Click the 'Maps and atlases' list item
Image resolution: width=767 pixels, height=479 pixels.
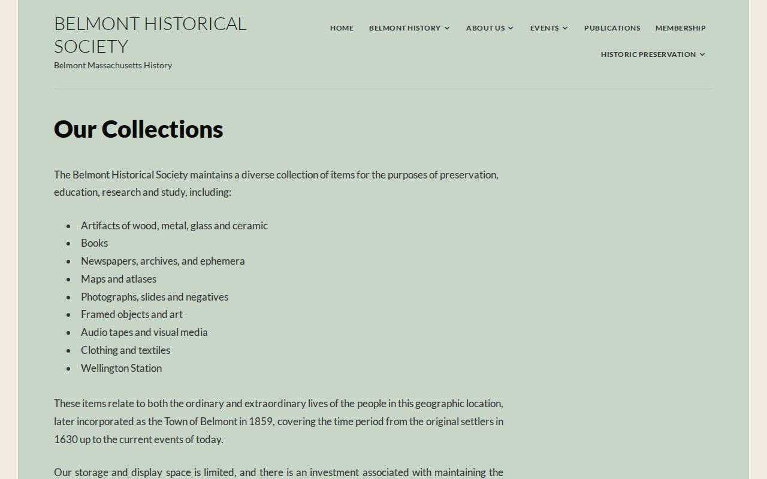(119, 279)
